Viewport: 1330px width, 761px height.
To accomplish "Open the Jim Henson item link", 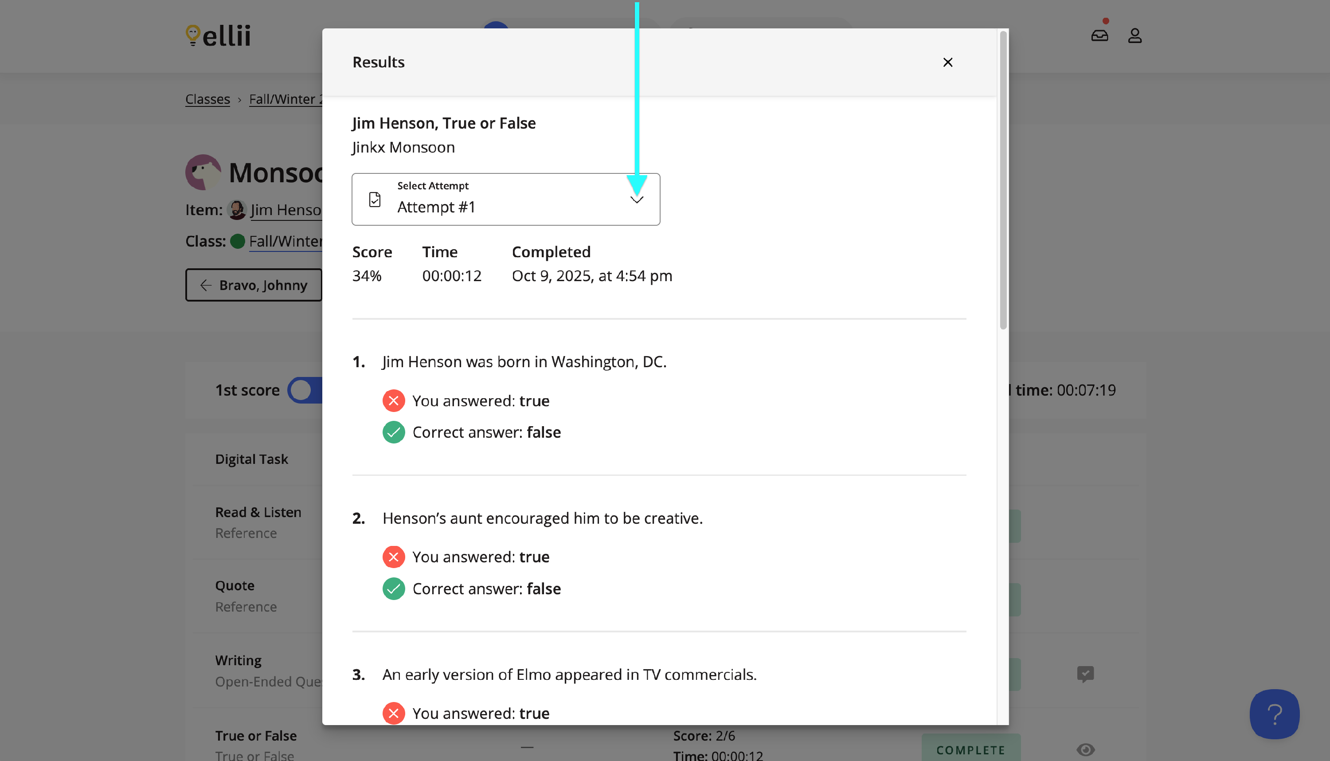I will (286, 210).
